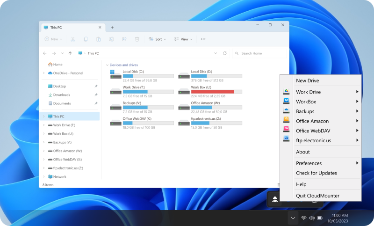Select Home in the navigation pane
The width and height of the screenshot is (374, 226).
[x=55, y=65]
